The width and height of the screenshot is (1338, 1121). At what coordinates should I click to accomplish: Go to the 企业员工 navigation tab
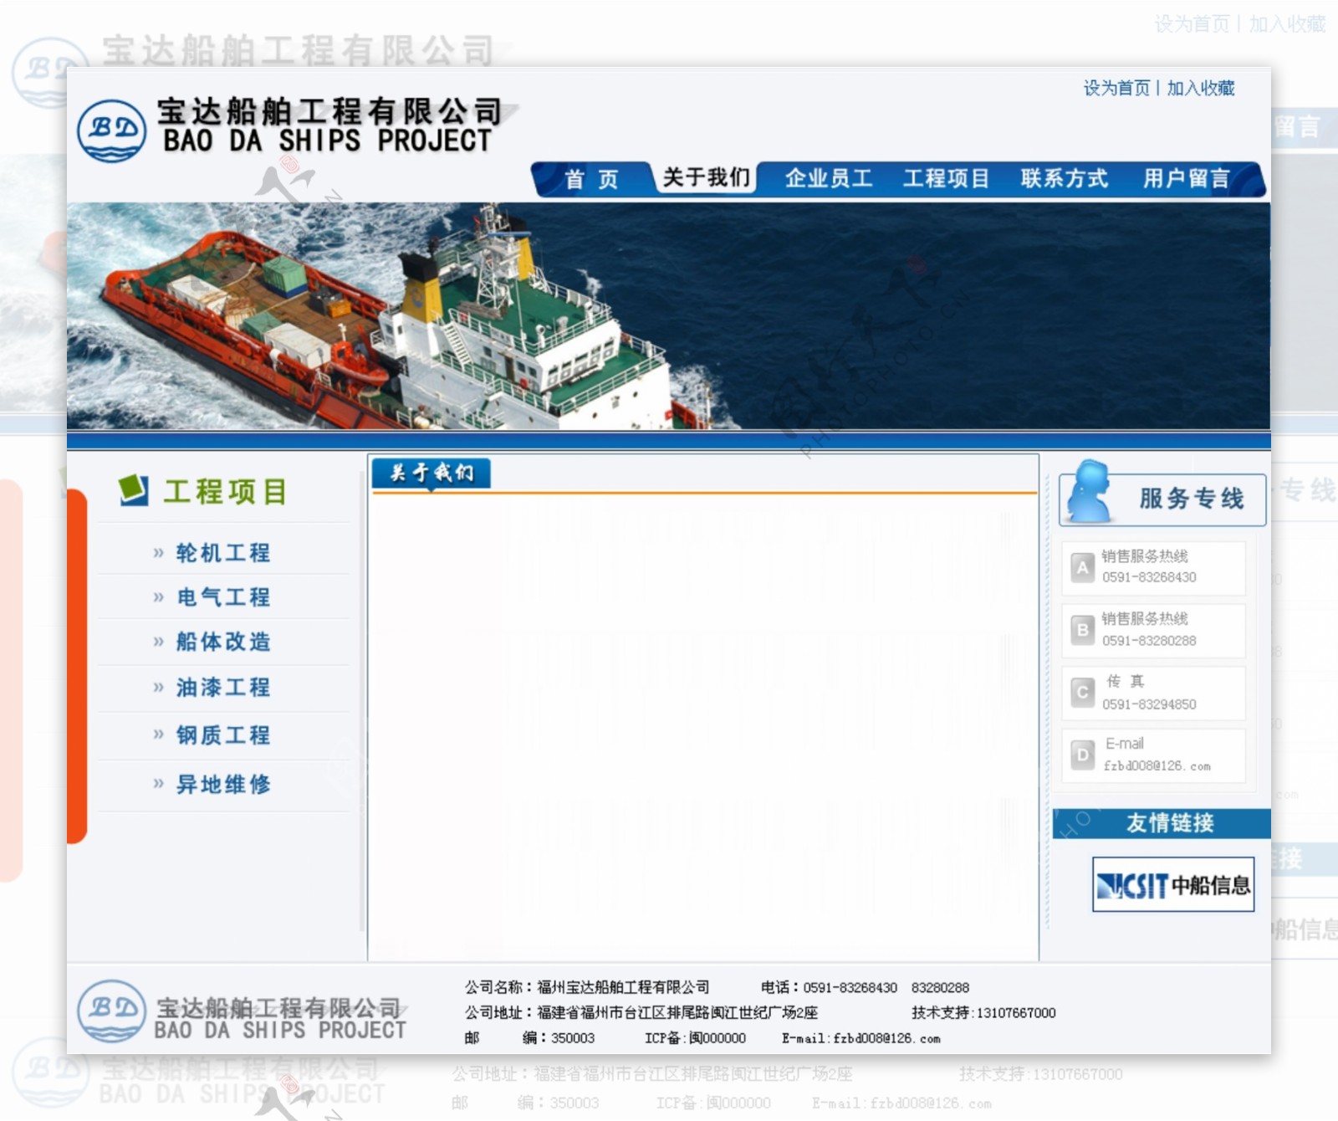coord(829,178)
